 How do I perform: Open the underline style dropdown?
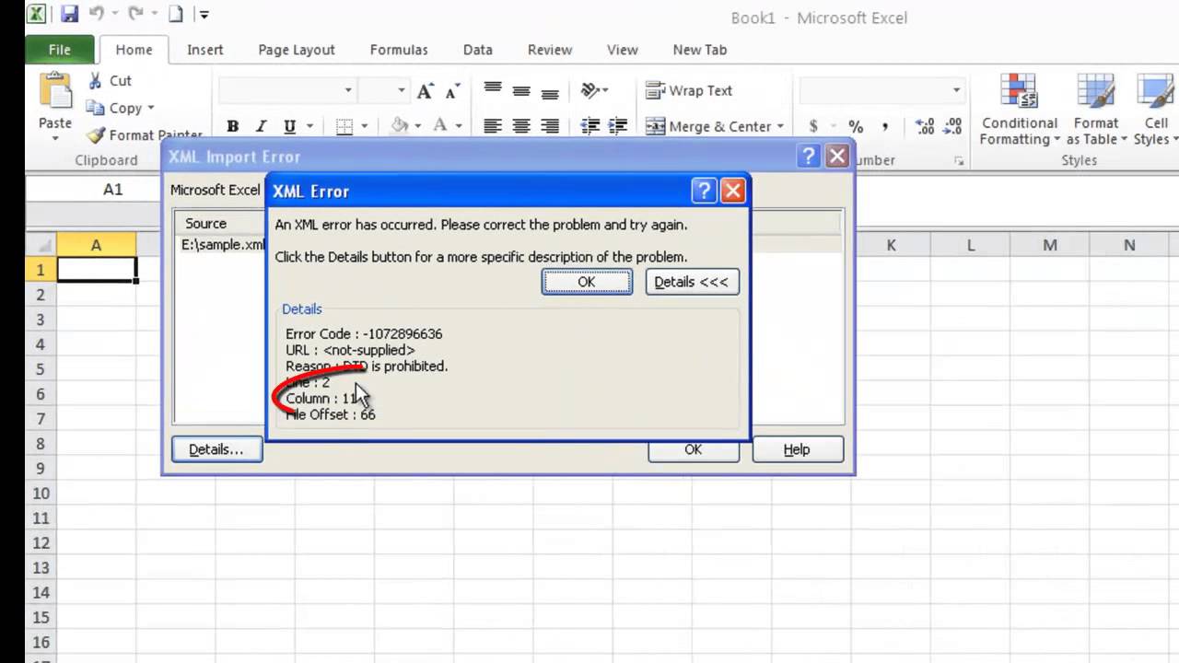pyautogui.click(x=309, y=126)
